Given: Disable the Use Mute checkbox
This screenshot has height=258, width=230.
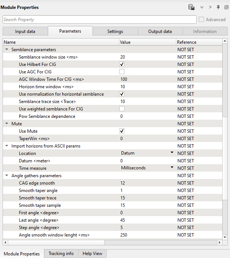Looking at the screenshot, I should coord(122,131).
